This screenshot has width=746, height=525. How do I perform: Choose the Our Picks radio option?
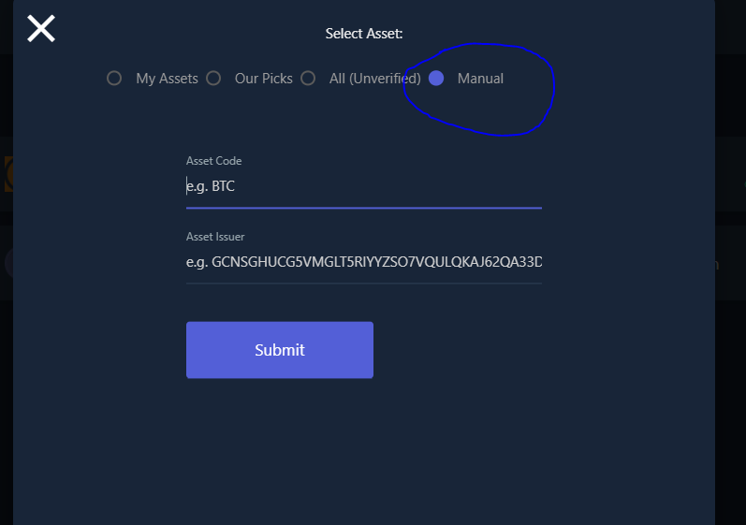[213, 79]
